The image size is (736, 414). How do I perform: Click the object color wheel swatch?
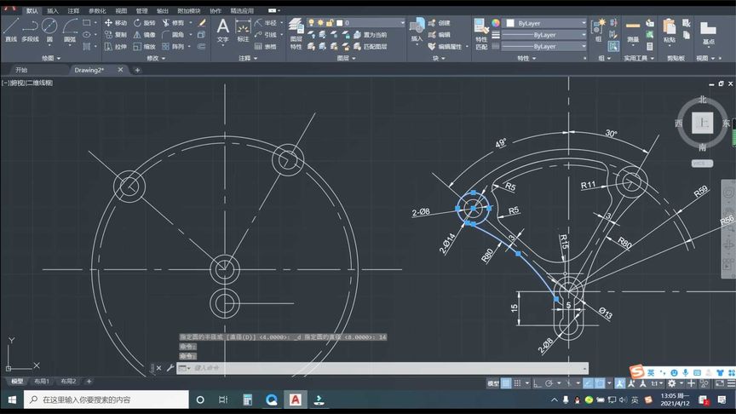[x=496, y=22]
